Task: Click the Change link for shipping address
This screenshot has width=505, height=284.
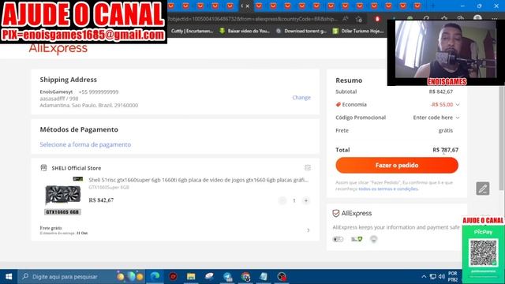Action: point(301,97)
